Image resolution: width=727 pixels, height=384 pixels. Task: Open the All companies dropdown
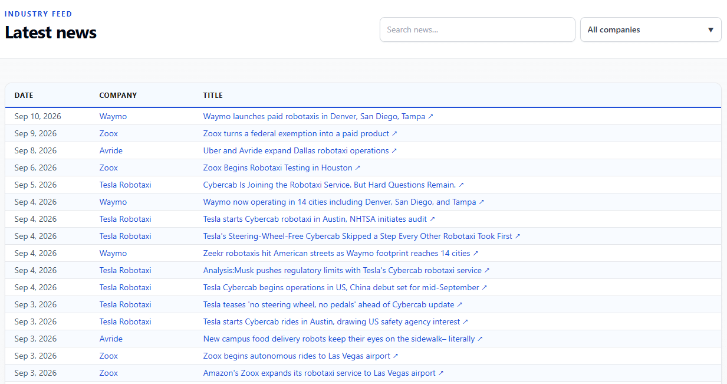click(650, 29)
